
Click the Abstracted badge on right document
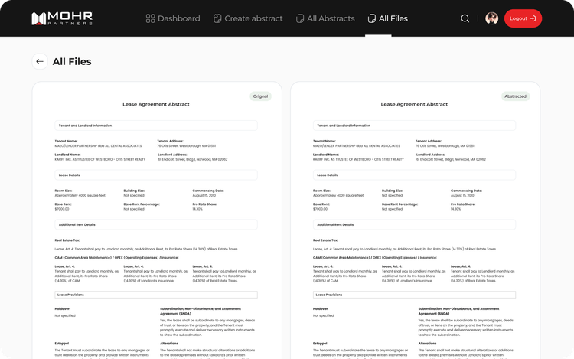pos(515,96)
